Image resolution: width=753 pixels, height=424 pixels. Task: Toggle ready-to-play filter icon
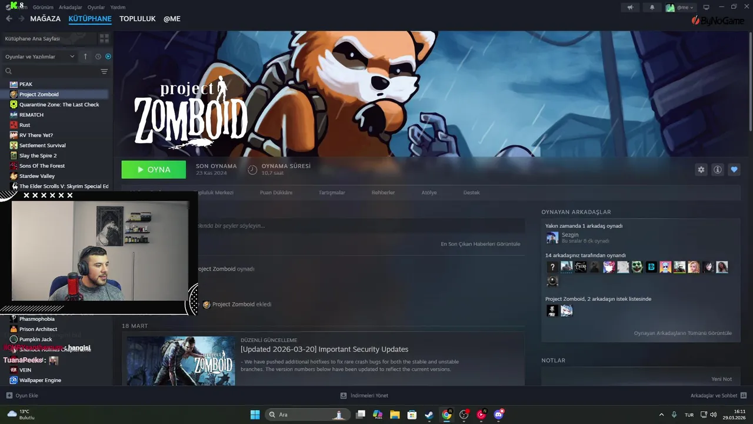coord(108,57)
